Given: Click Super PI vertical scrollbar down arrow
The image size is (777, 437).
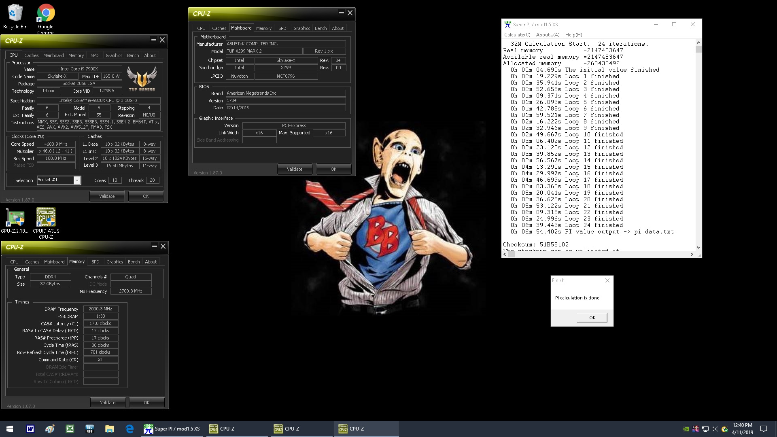Looking at the screenshot, I should tap(698, 248).
